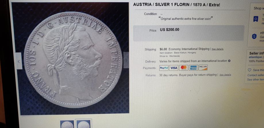The image size is (264, 128).
Task: Open shipping See details link
Action: pos(217,49)
